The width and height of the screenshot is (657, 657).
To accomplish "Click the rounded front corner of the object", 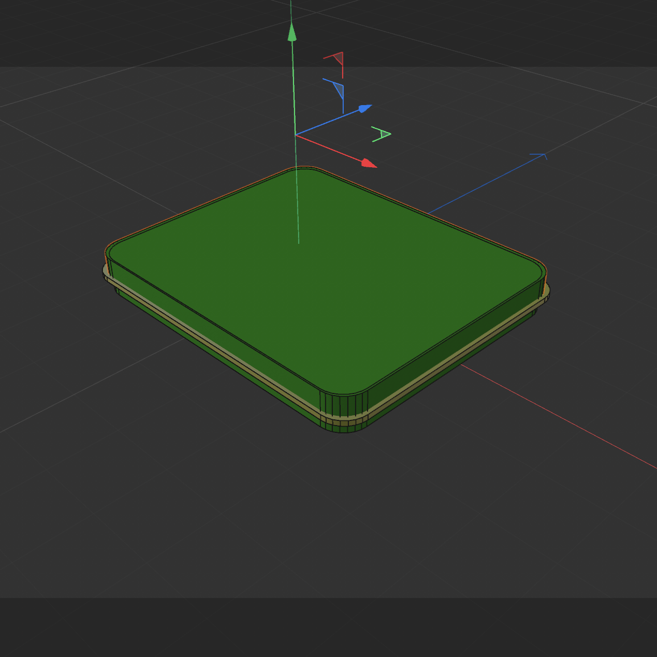I will coord(342,409).
